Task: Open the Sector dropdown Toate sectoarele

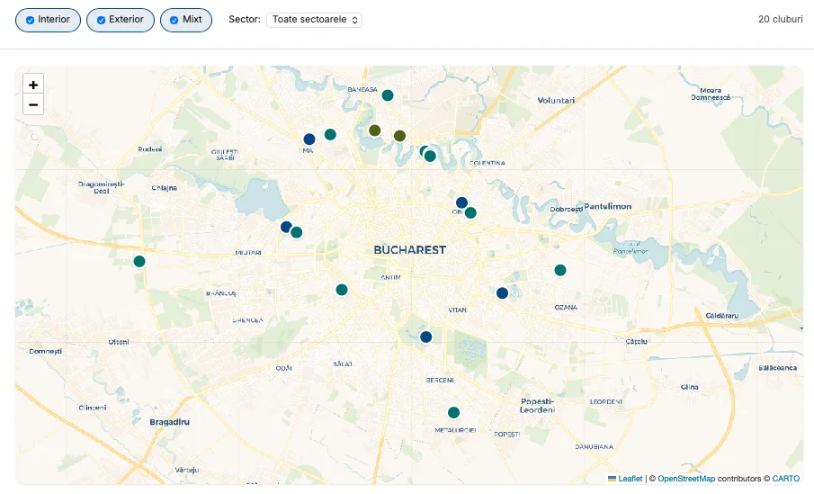Action: click(x=315, y=20)
